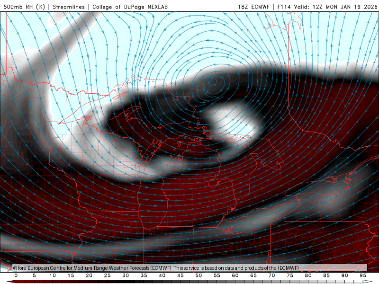Viewport: 379px width, 284px height.
Task: Click the "18Z ECMWF" model run label
Action: [253, 7]
